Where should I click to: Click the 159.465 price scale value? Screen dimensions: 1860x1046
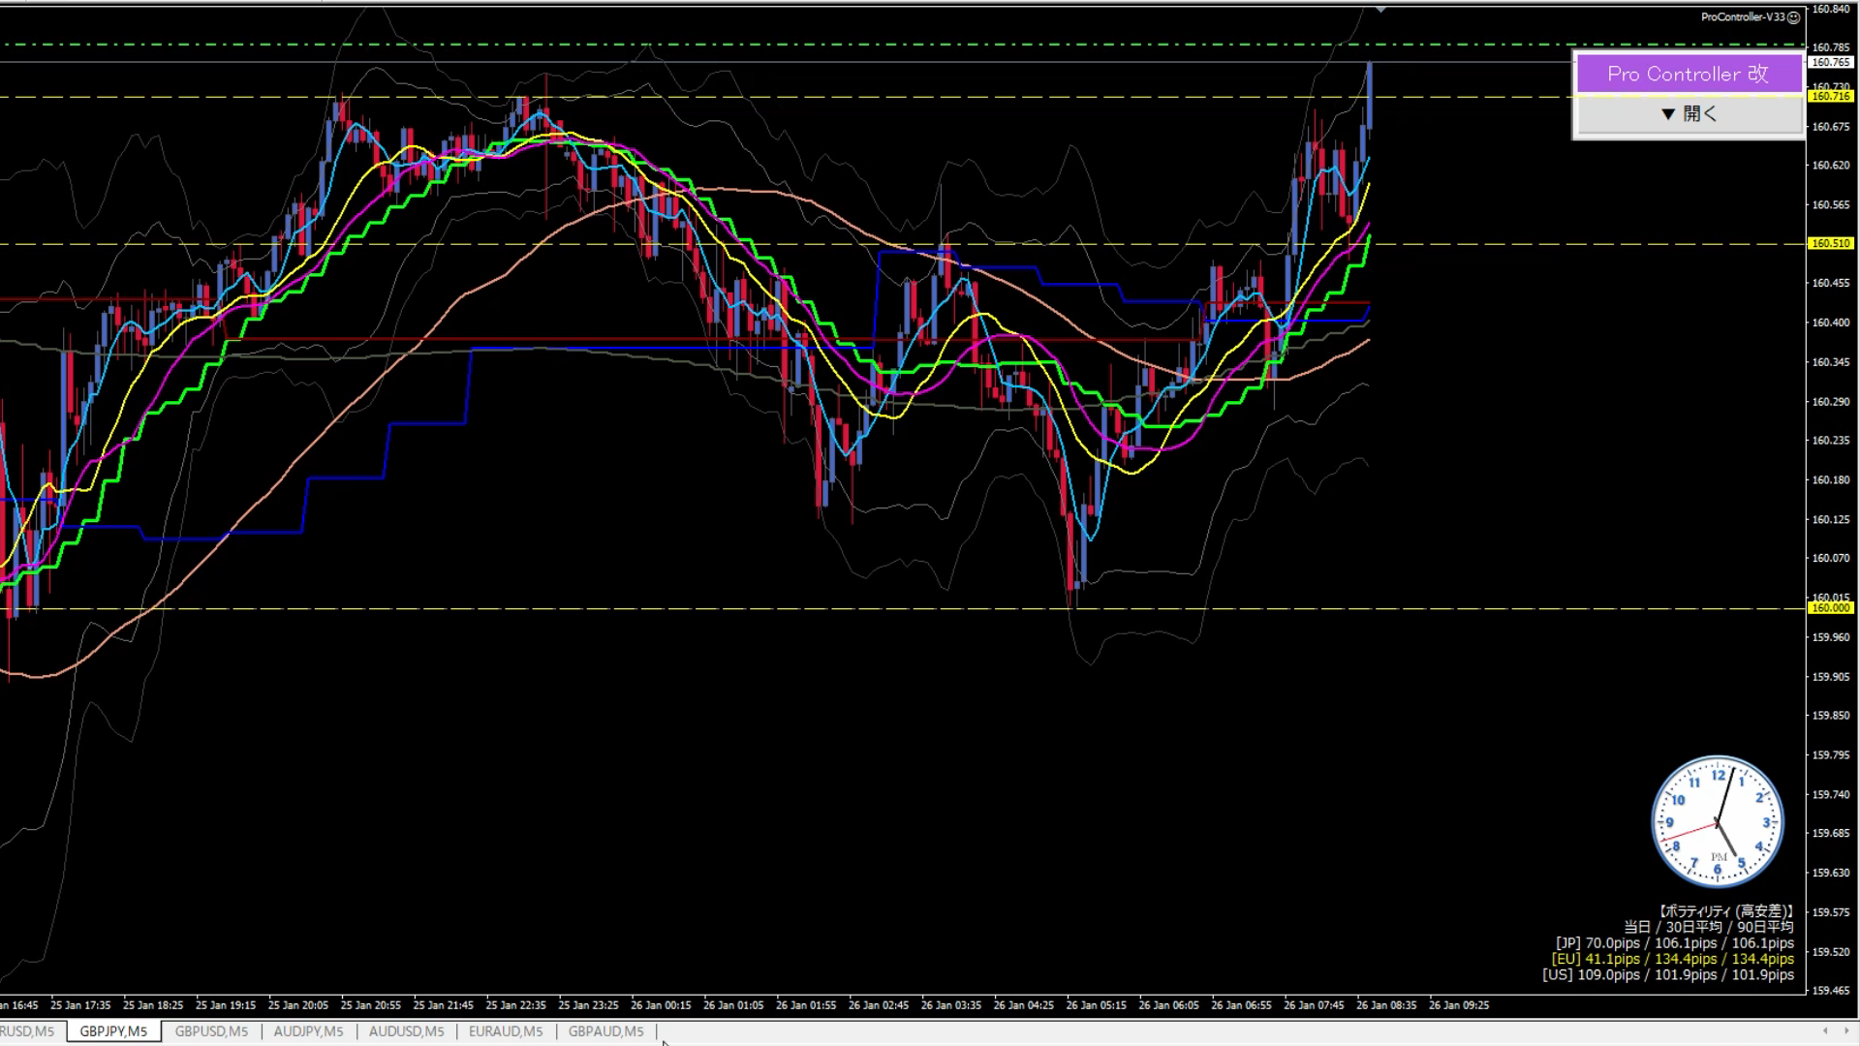[x=1831, y=991]
